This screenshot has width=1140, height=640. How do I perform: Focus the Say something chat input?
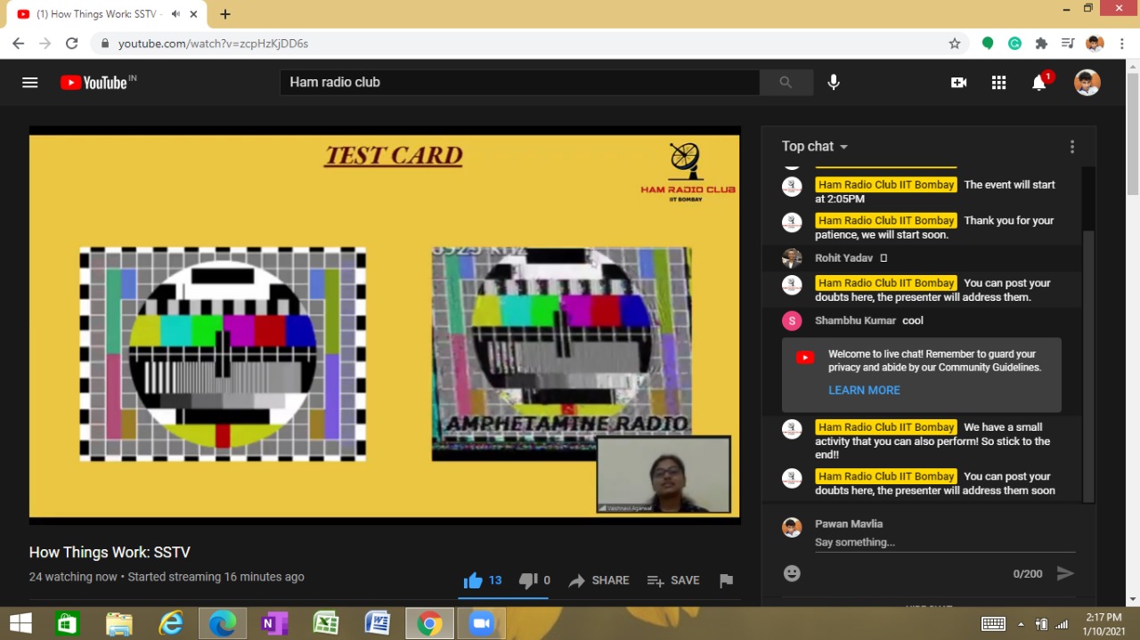coord(945,542)
